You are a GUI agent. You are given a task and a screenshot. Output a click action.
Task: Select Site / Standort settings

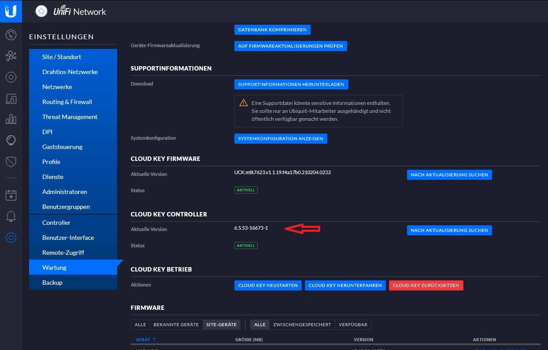coord(73,57)
